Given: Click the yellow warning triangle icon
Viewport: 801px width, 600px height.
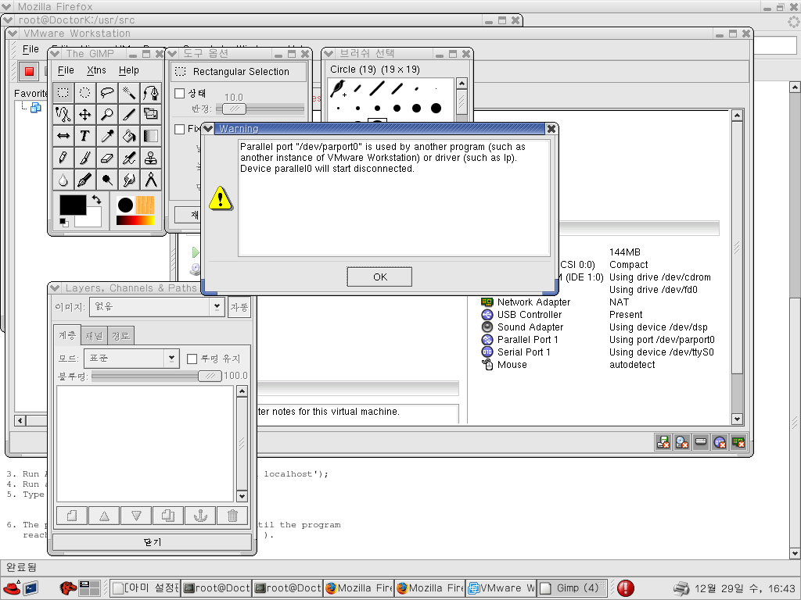Looking at the screenshot, I should (221, 198).
